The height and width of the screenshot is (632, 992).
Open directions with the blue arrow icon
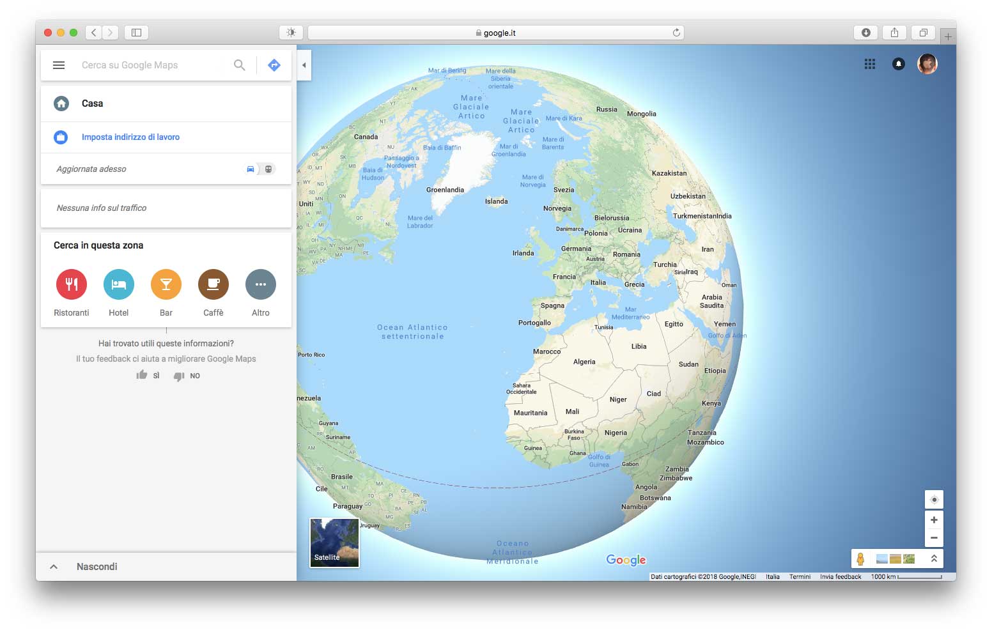tap(274, 65)
